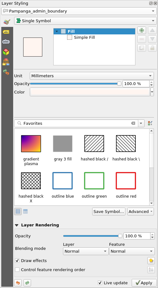Add a symbol layer with green plus

click(x=142, y=30)
